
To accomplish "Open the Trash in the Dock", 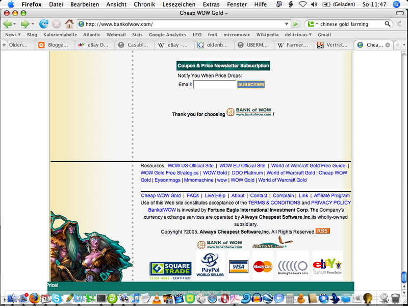I will click(x=396, y=298).
